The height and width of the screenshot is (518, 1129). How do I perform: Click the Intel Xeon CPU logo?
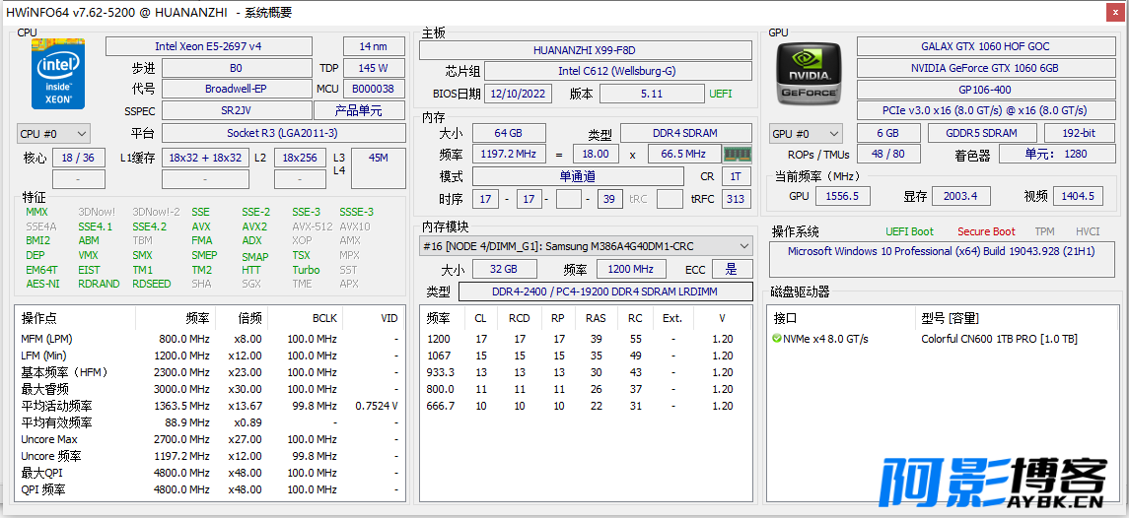pos(57,74)
